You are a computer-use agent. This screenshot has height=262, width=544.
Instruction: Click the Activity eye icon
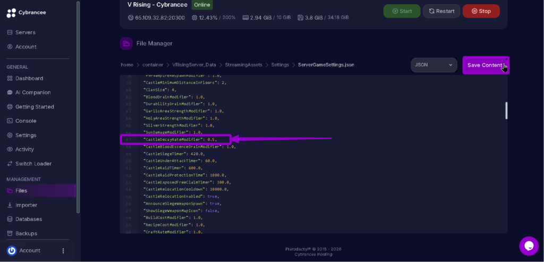[x=10, y=149]
